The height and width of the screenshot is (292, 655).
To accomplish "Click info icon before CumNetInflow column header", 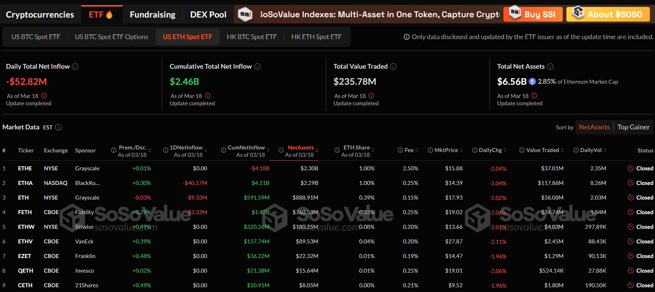I will pos(224,150).
